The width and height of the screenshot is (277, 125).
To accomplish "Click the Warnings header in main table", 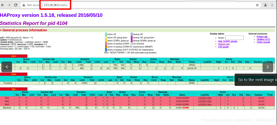I will 177,77.
